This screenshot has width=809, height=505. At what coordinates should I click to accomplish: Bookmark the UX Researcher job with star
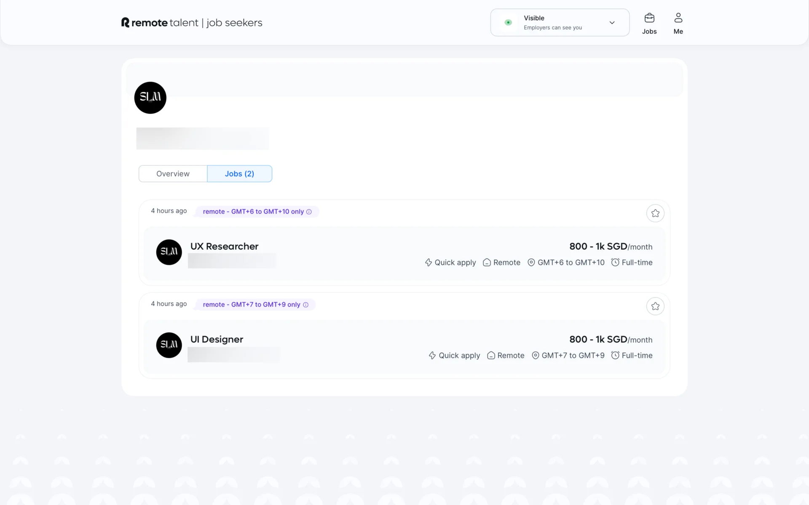point(655,213)
